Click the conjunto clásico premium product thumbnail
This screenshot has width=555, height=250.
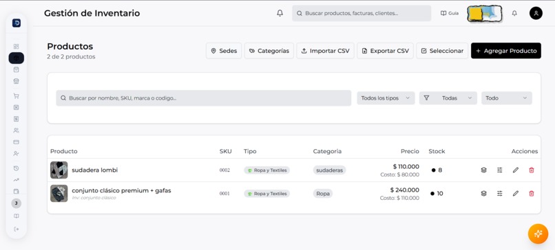click(x=59, y=194)
